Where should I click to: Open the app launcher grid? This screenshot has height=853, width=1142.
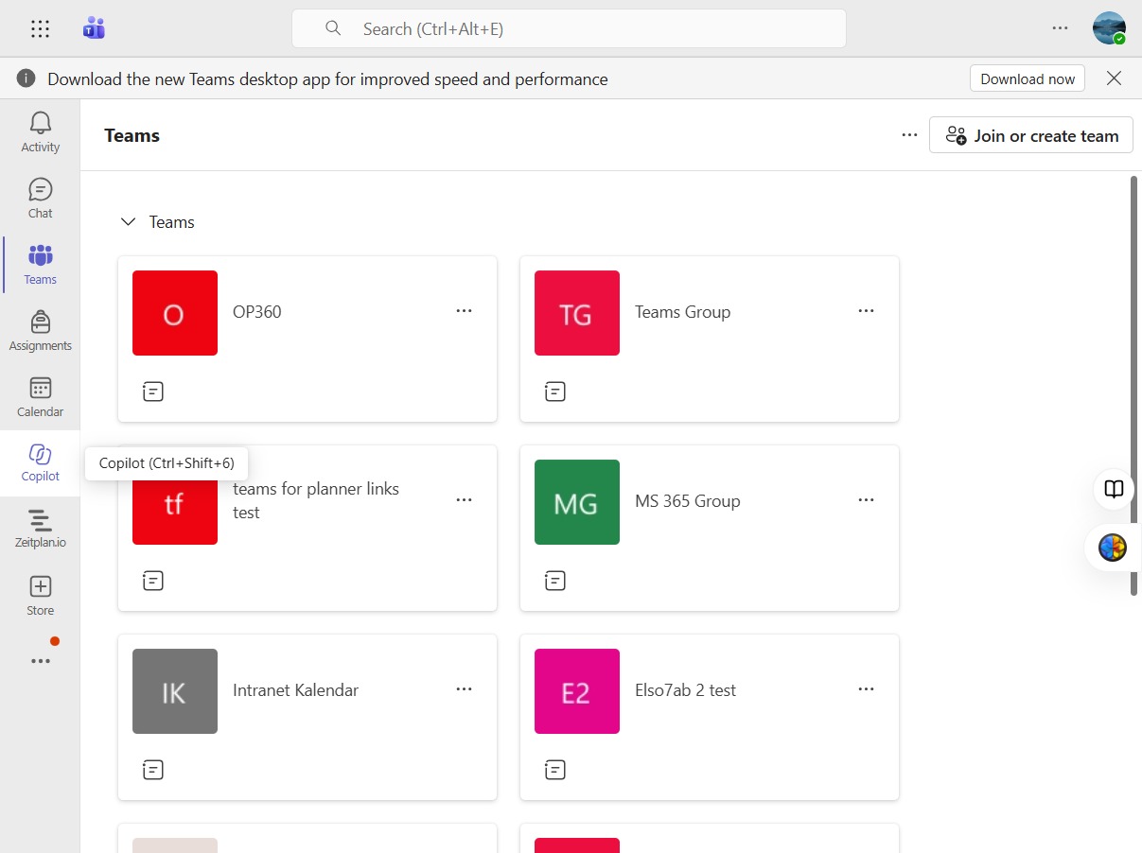pyautogui.click(x=40, y=28)
